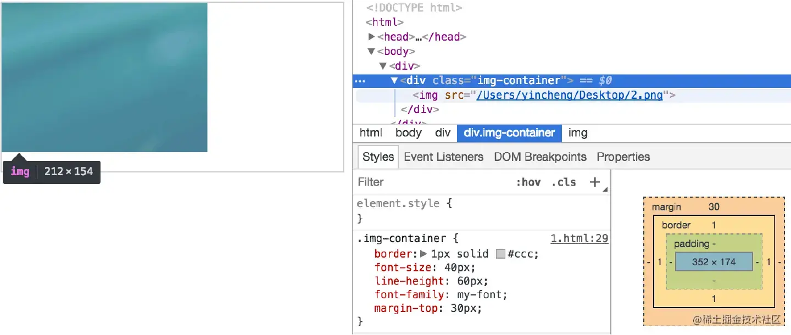
Task: Open the 2.png image source link
Action: (x=570, y=95)
